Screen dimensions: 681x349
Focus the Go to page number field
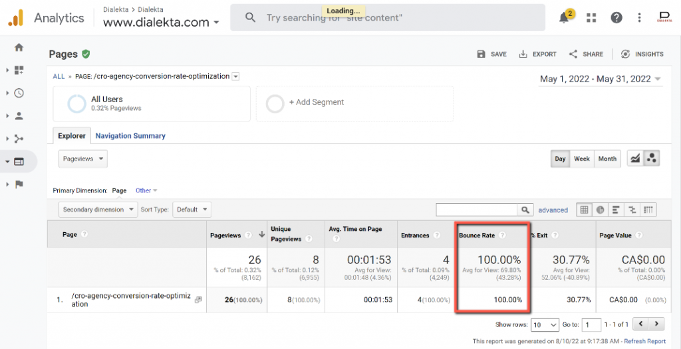pos(591,324)
